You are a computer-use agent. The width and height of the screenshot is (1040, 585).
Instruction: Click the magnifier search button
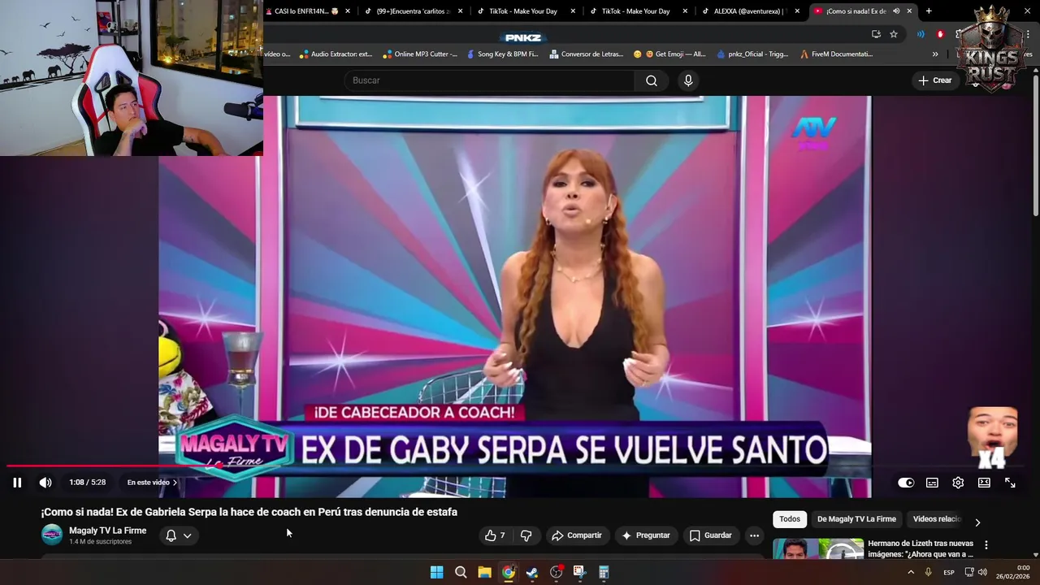(652, 80)
